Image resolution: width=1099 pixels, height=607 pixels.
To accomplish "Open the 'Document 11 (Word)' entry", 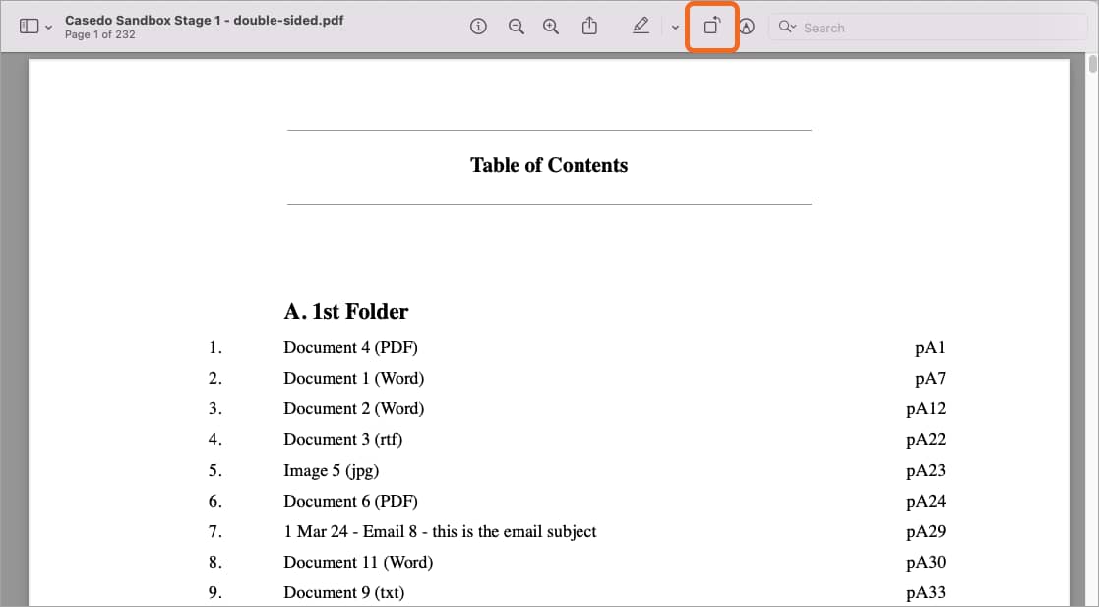I will (x=358, y=562).
